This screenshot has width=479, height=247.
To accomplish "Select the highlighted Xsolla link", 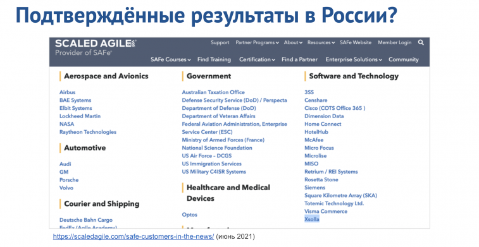I will click(311, 219).
